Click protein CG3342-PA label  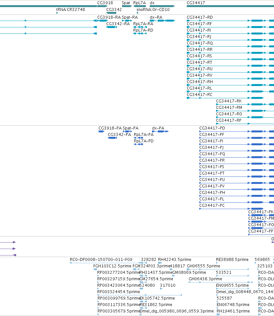(119, 135)
